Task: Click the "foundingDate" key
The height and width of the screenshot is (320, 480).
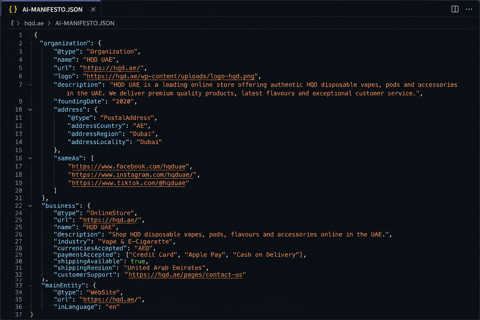Action: tap(79, 101)
